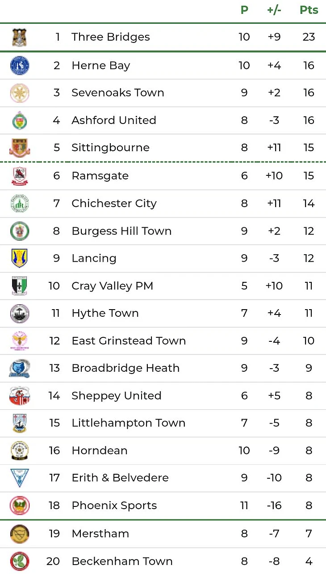
Task: Click the Sittingbourne club crest
Action: [19, 148]
